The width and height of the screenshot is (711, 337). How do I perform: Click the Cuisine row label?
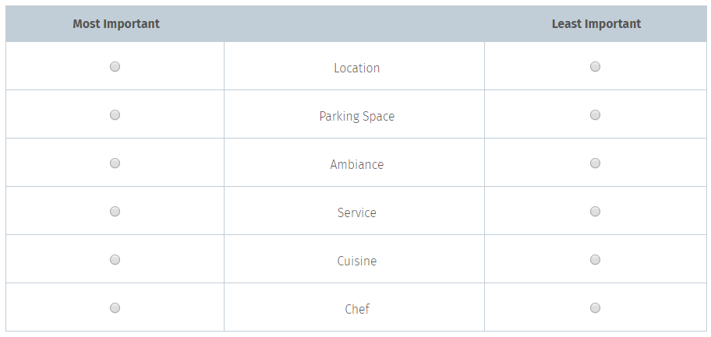tap(357, 261)
